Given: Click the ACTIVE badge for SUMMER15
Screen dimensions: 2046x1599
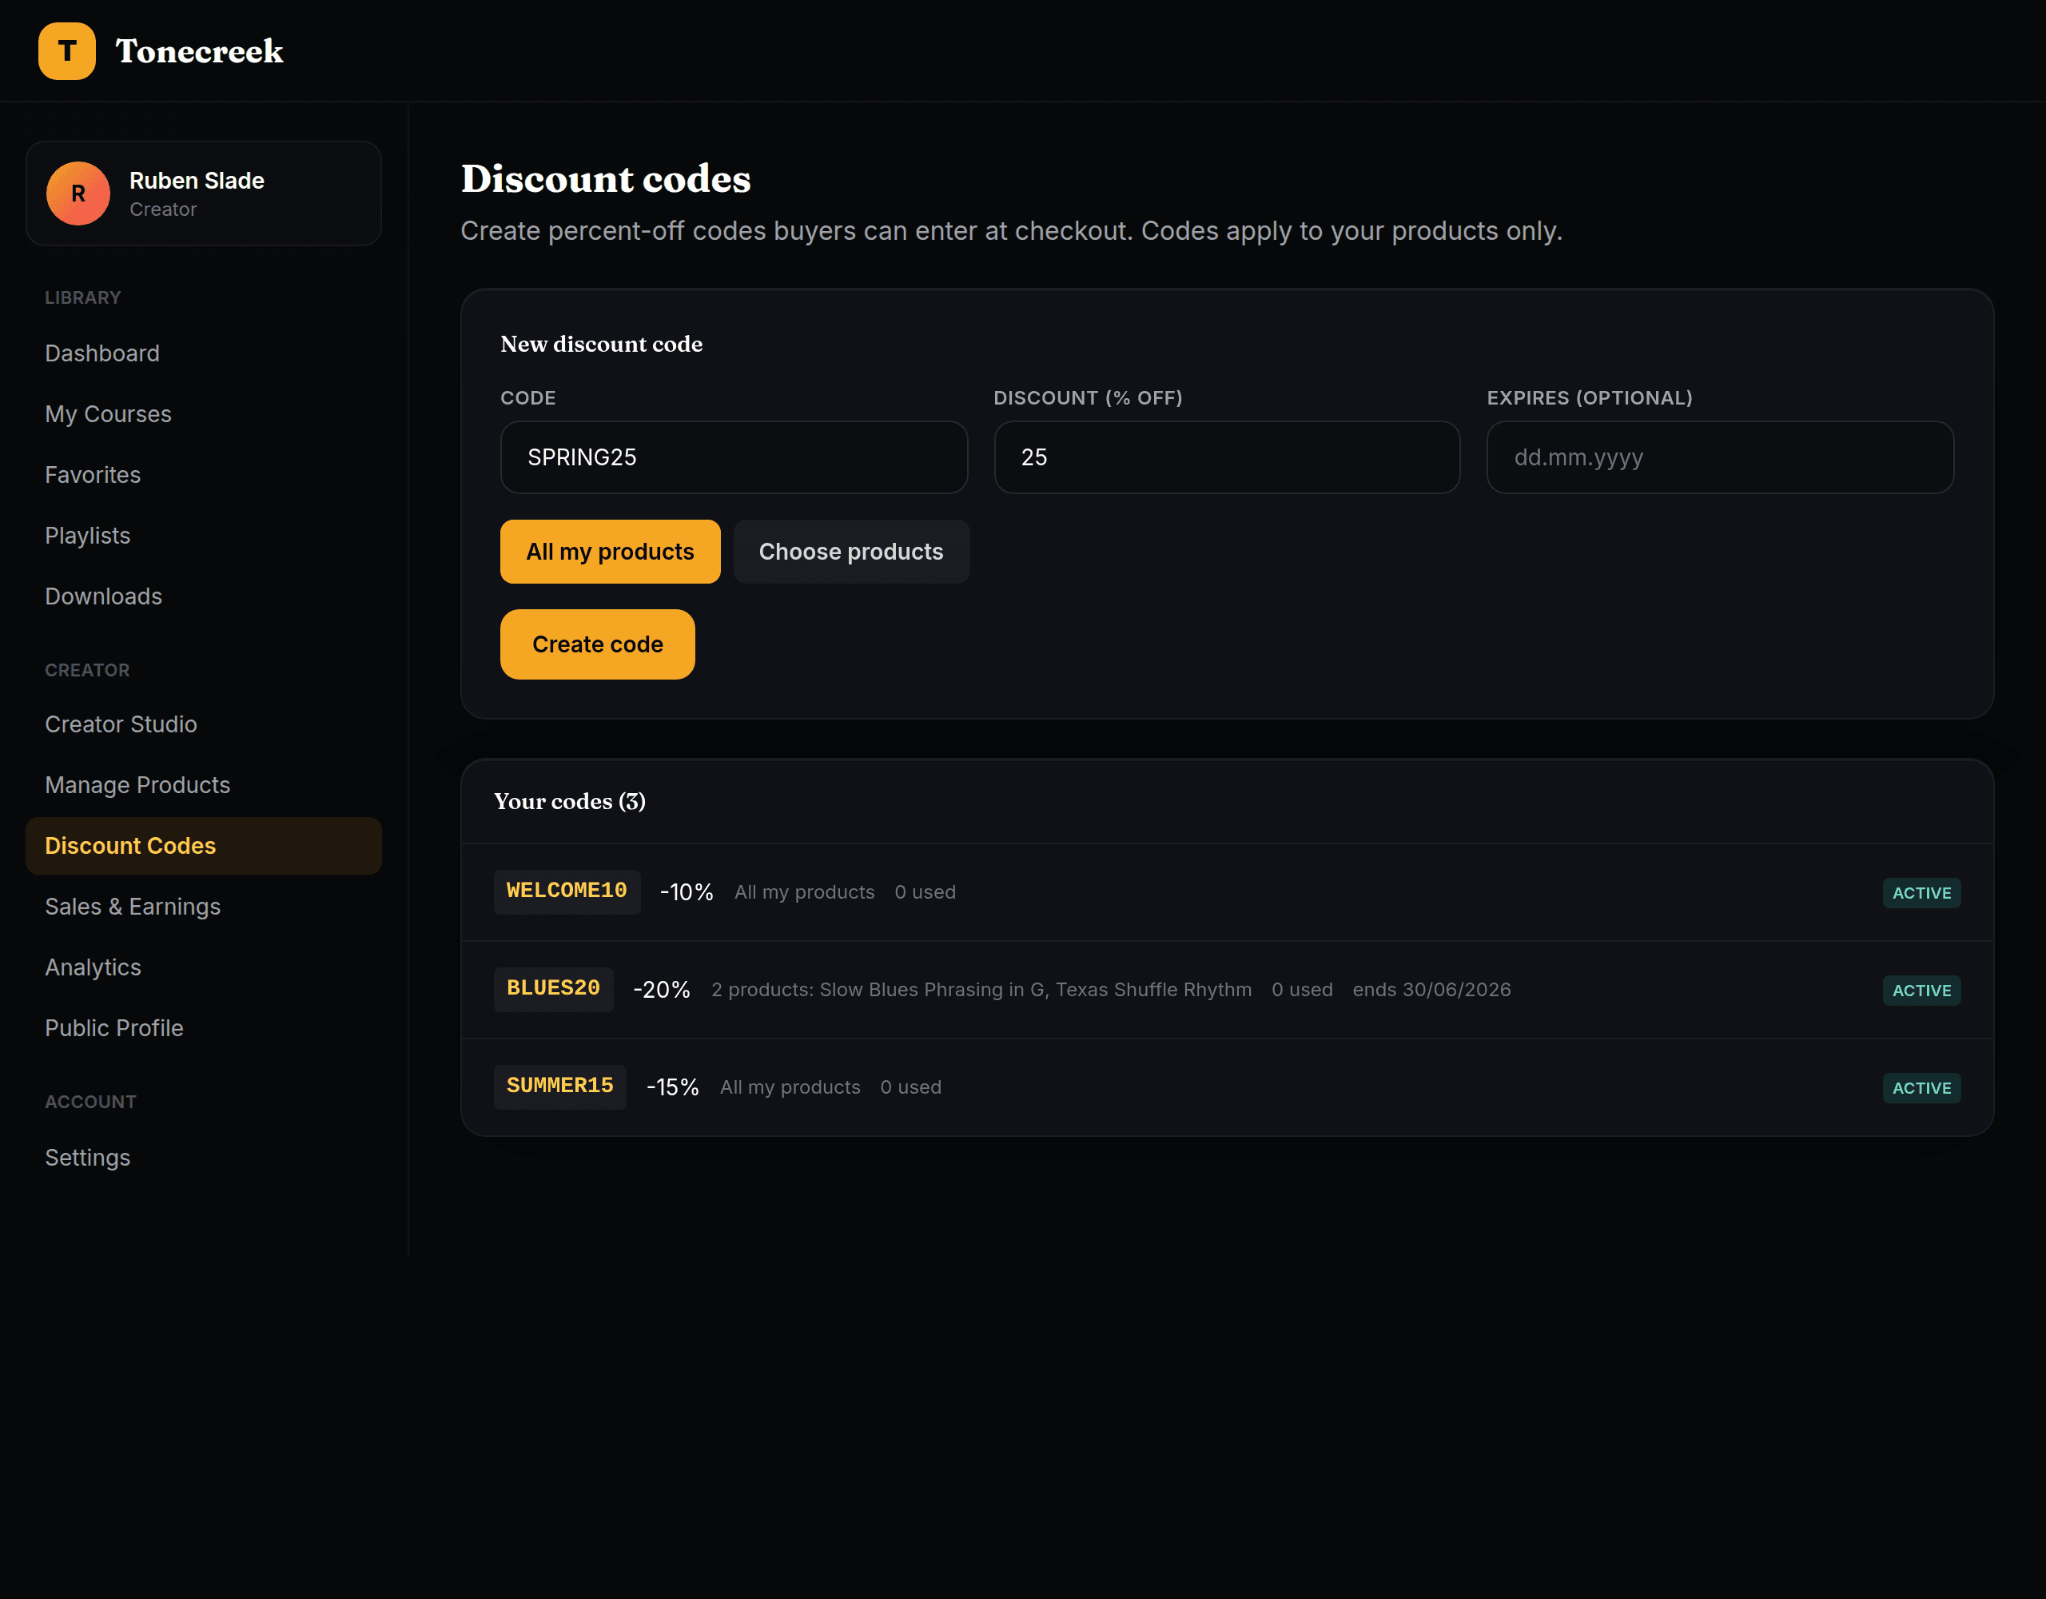Looking at the screenshot, I should point(1921,1088).
